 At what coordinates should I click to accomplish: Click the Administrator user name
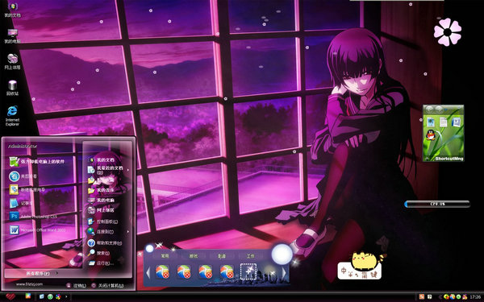click(x=23, y=146)
